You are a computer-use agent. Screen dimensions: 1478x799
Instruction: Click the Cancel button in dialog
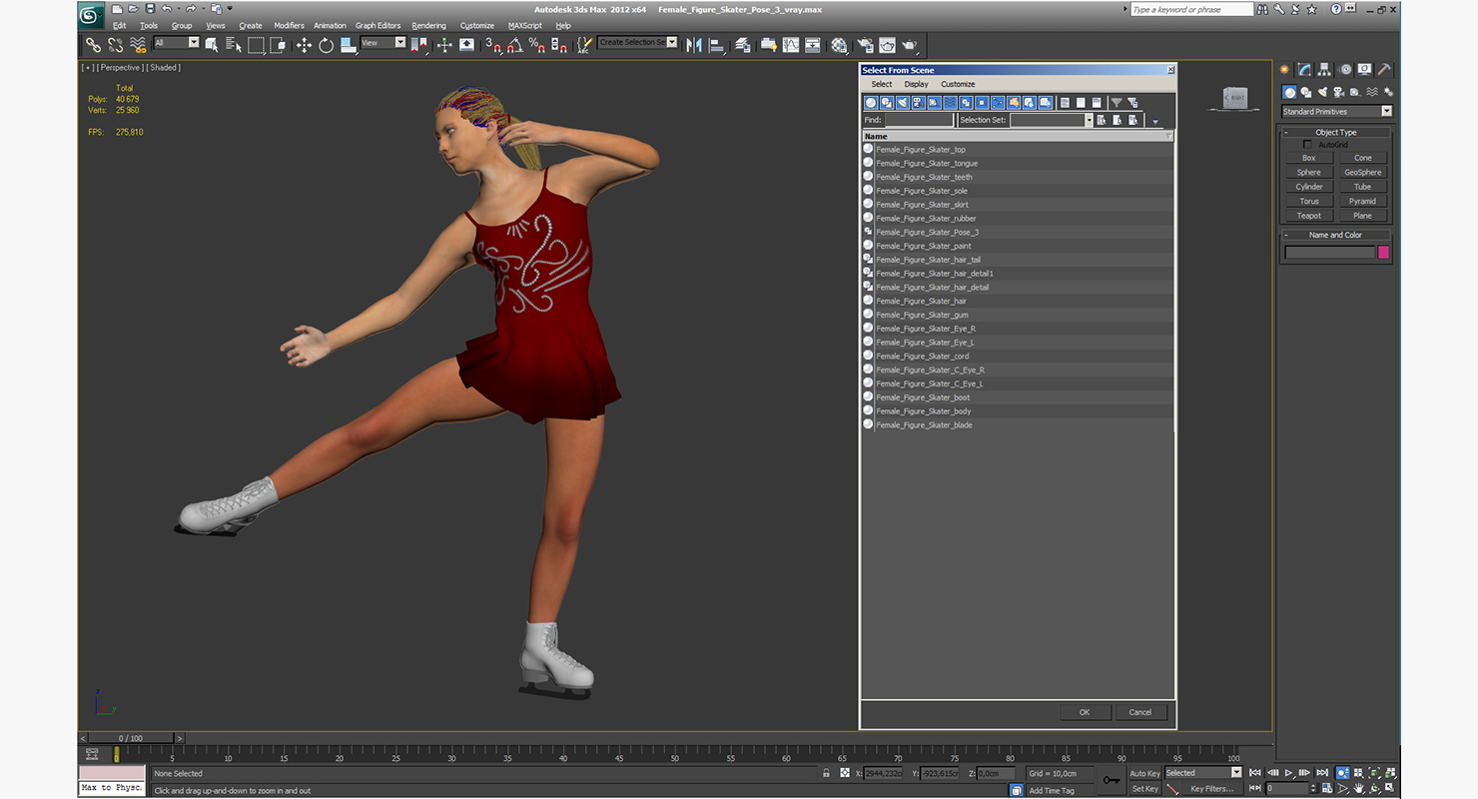[x=1140, y=712]
